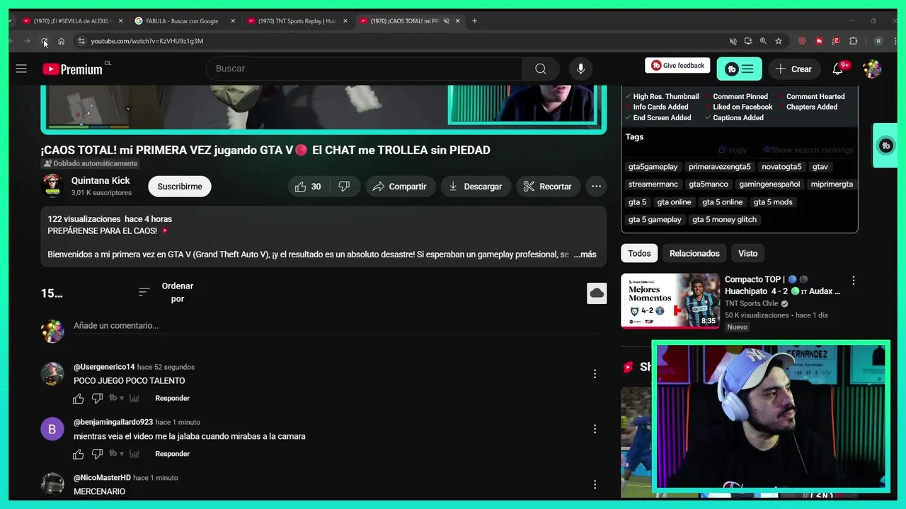Viewport: 906px width, 509px height.
Task: Click the browser home button
Action: (x=61, y=41)
